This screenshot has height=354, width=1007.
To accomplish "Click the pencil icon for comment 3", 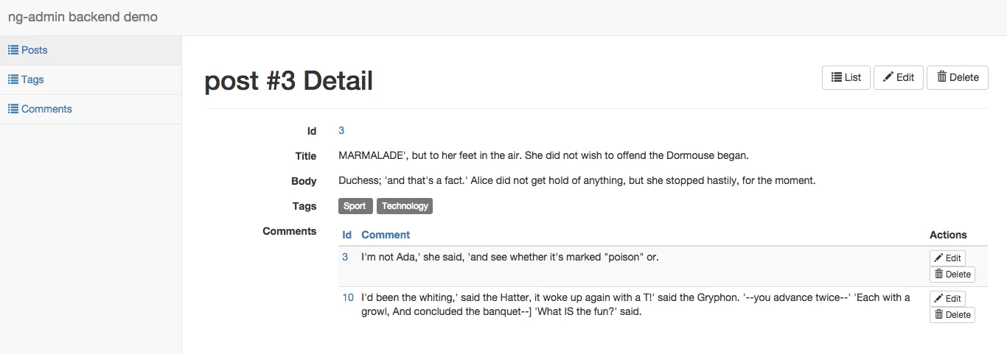I will 938,258.
